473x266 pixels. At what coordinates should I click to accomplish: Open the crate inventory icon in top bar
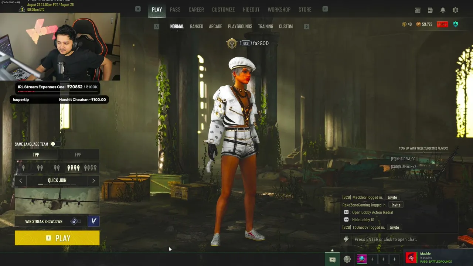pos(418,10)
